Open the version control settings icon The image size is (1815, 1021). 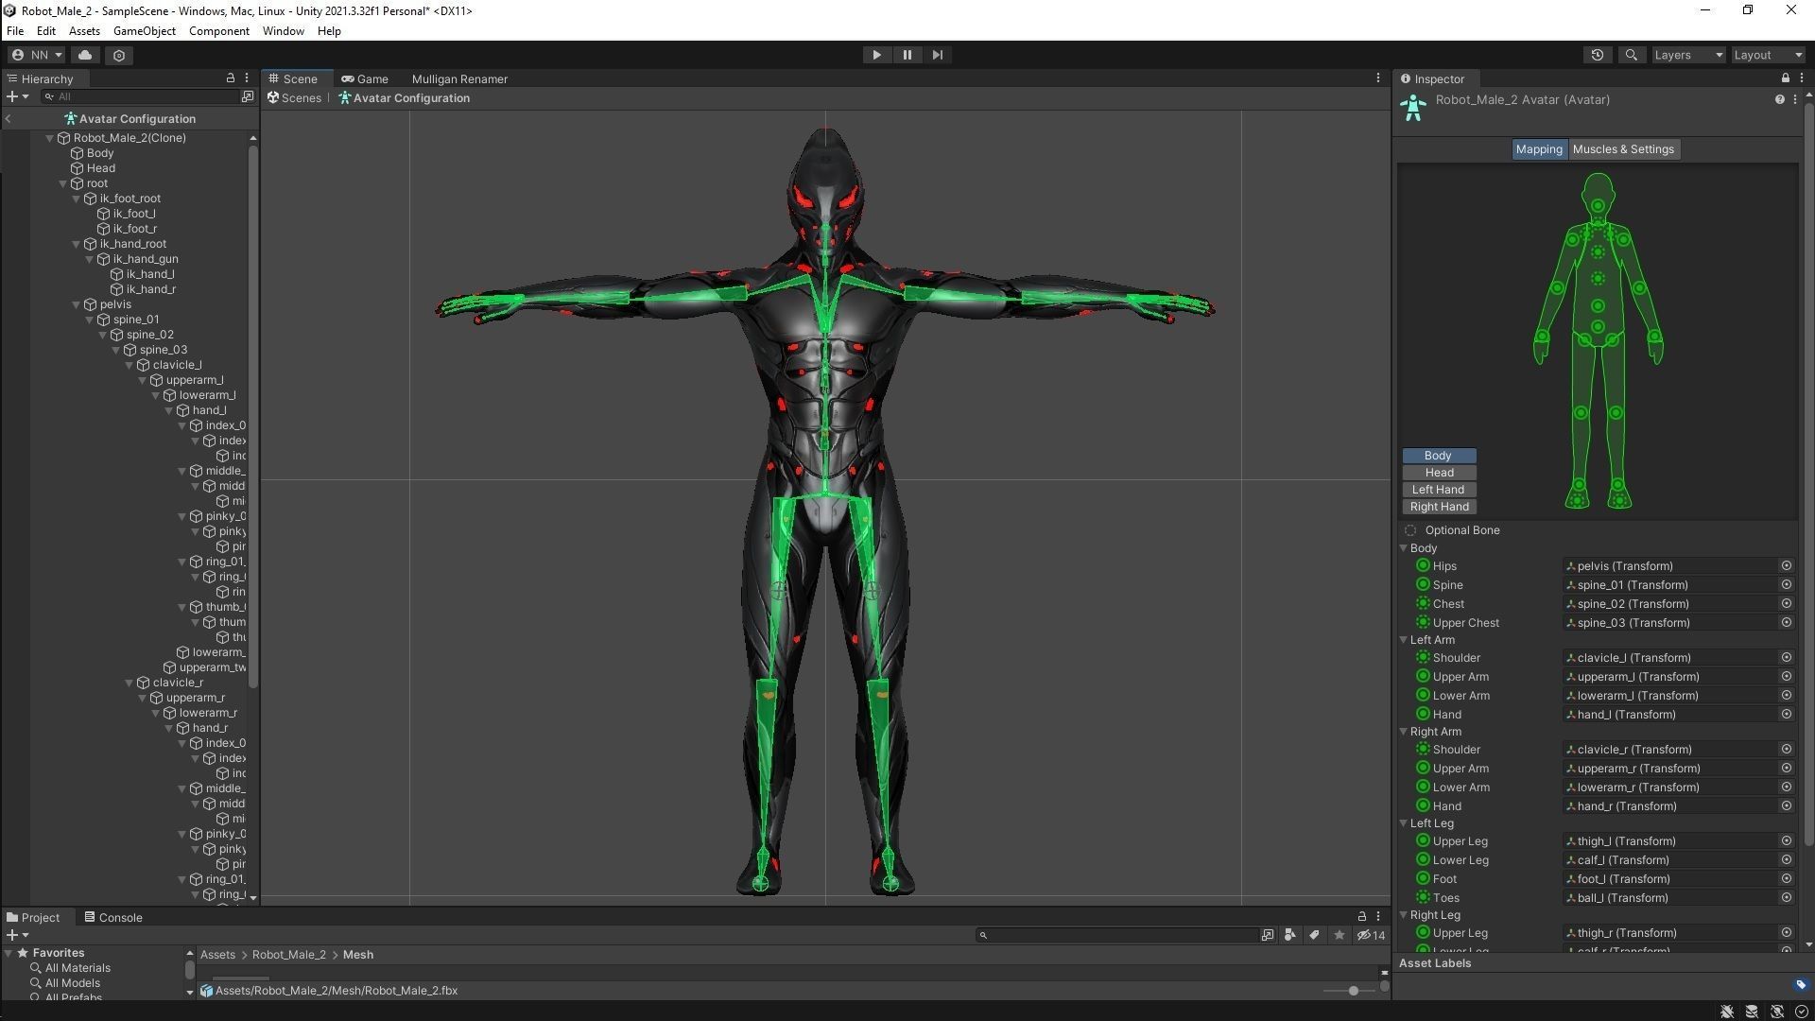(119, 55)
